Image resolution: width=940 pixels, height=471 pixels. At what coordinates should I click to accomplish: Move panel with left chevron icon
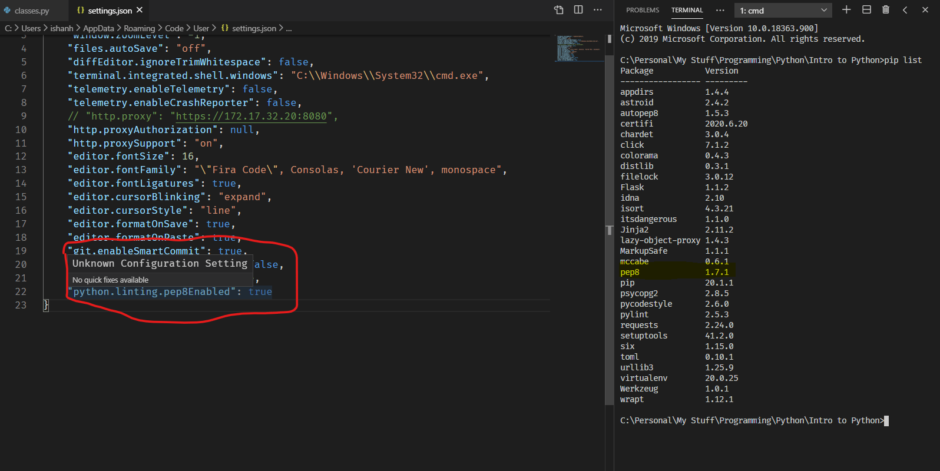coord(905,9)
